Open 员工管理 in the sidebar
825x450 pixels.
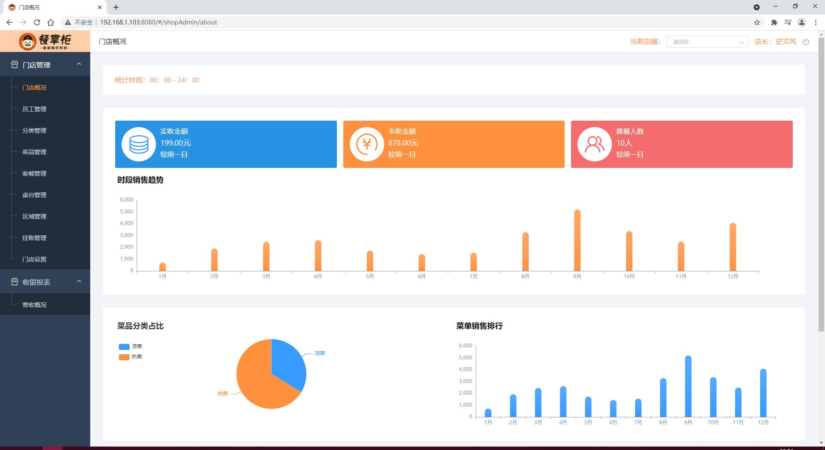click(x=34, y=109)
